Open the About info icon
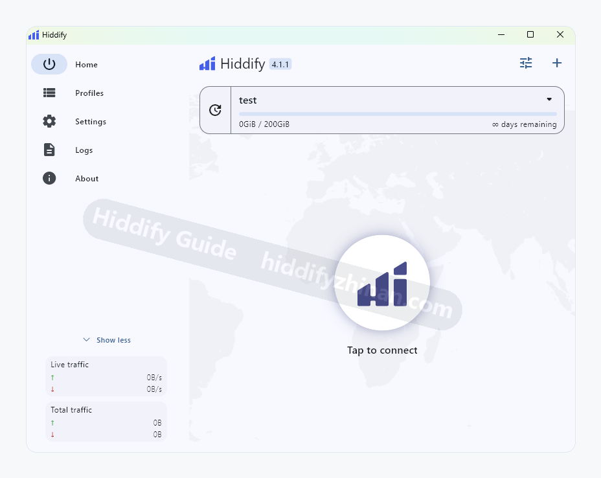Viewport: 601px width, 478px height. [49, 178]
